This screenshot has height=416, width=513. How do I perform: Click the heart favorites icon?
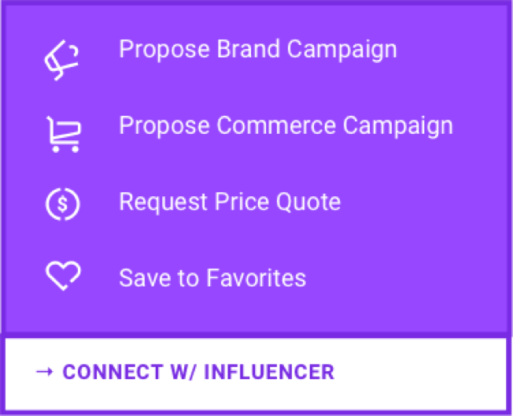pyautogui.click(x=63, y=276)
